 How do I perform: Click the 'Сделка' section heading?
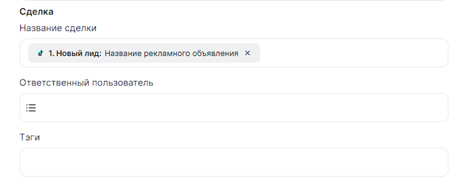pos(37,12)
